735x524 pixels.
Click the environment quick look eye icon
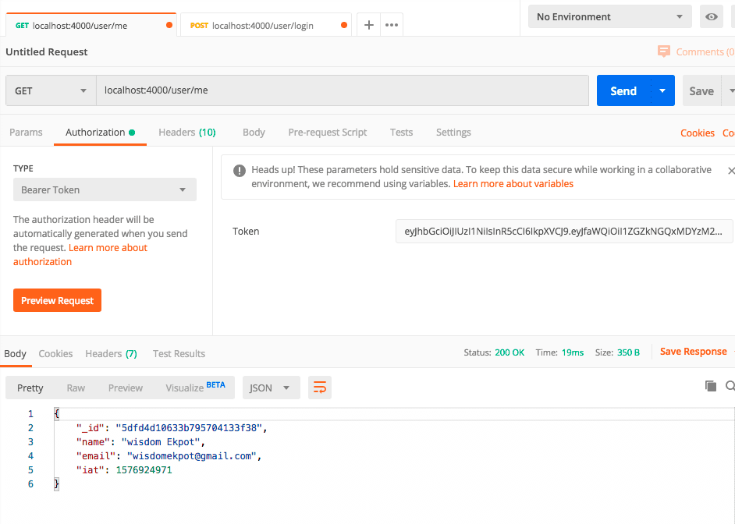(711, 16)
